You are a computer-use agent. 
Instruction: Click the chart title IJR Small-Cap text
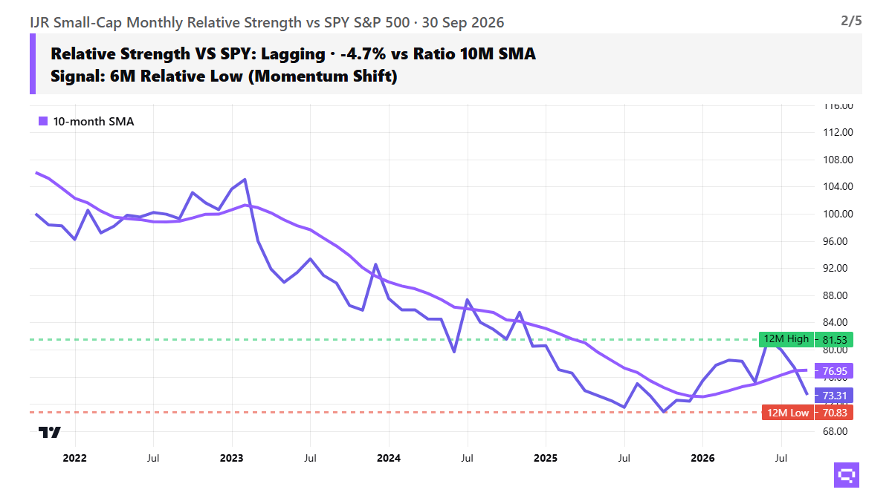click(267, 22)
